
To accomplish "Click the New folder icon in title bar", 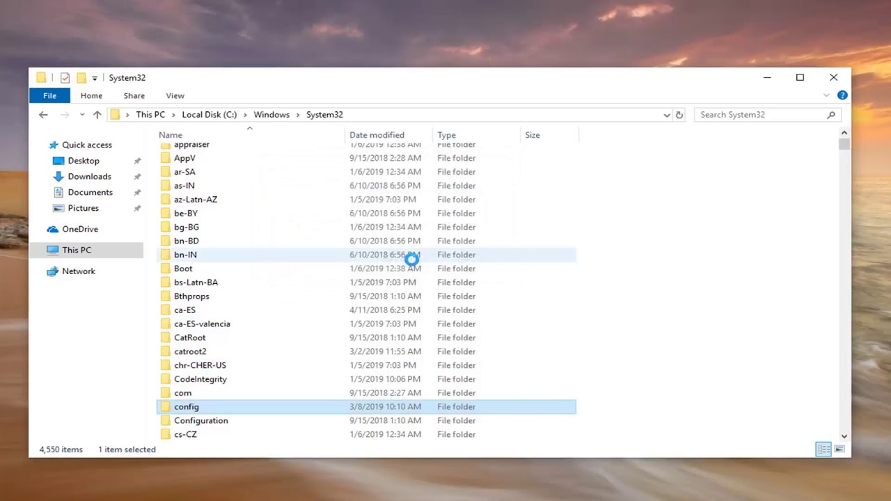I will 81,78.
